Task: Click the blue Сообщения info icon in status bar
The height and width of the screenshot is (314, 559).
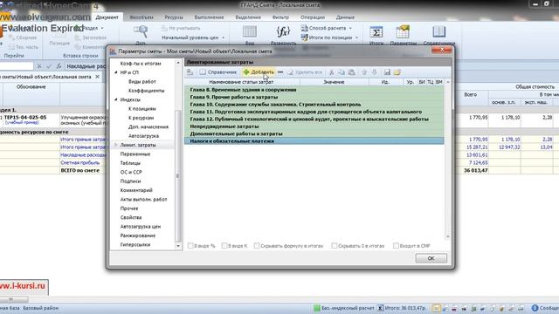Action: point(535,308)
